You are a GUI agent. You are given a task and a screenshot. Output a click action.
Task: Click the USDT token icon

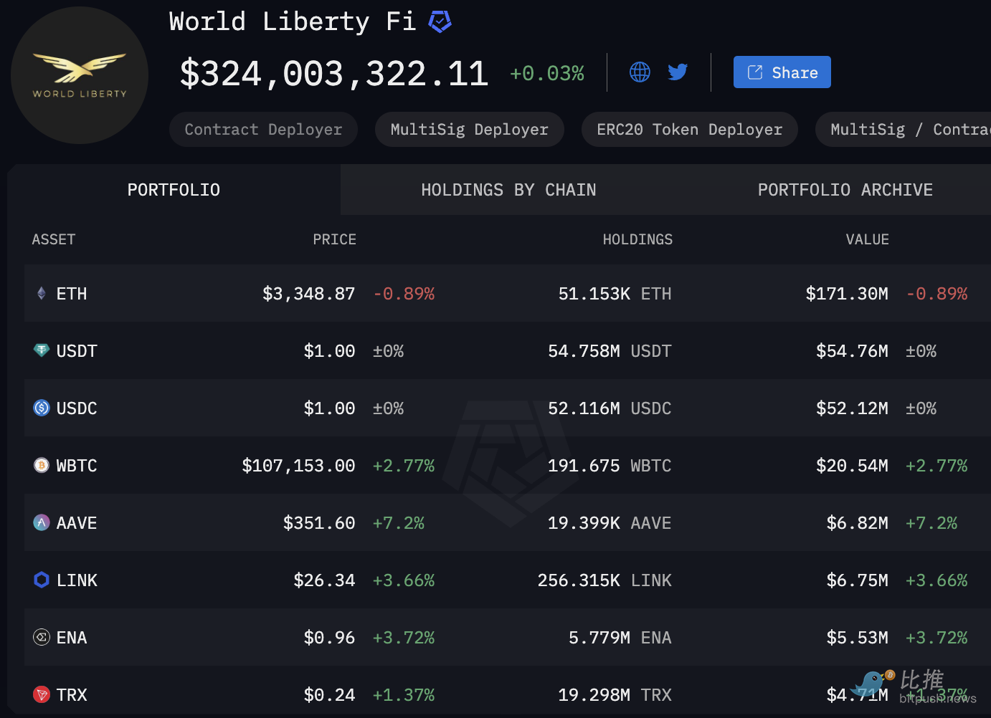(42, 350)
